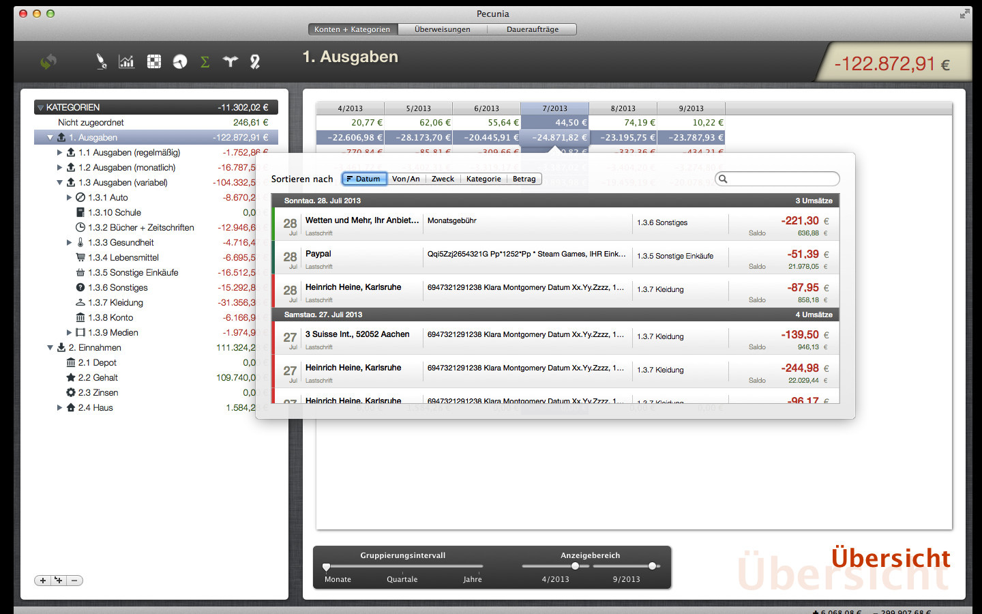Click the 1.3.1 Auto category icon
This screenshot has width=982, height=614.
pos(80,197)
